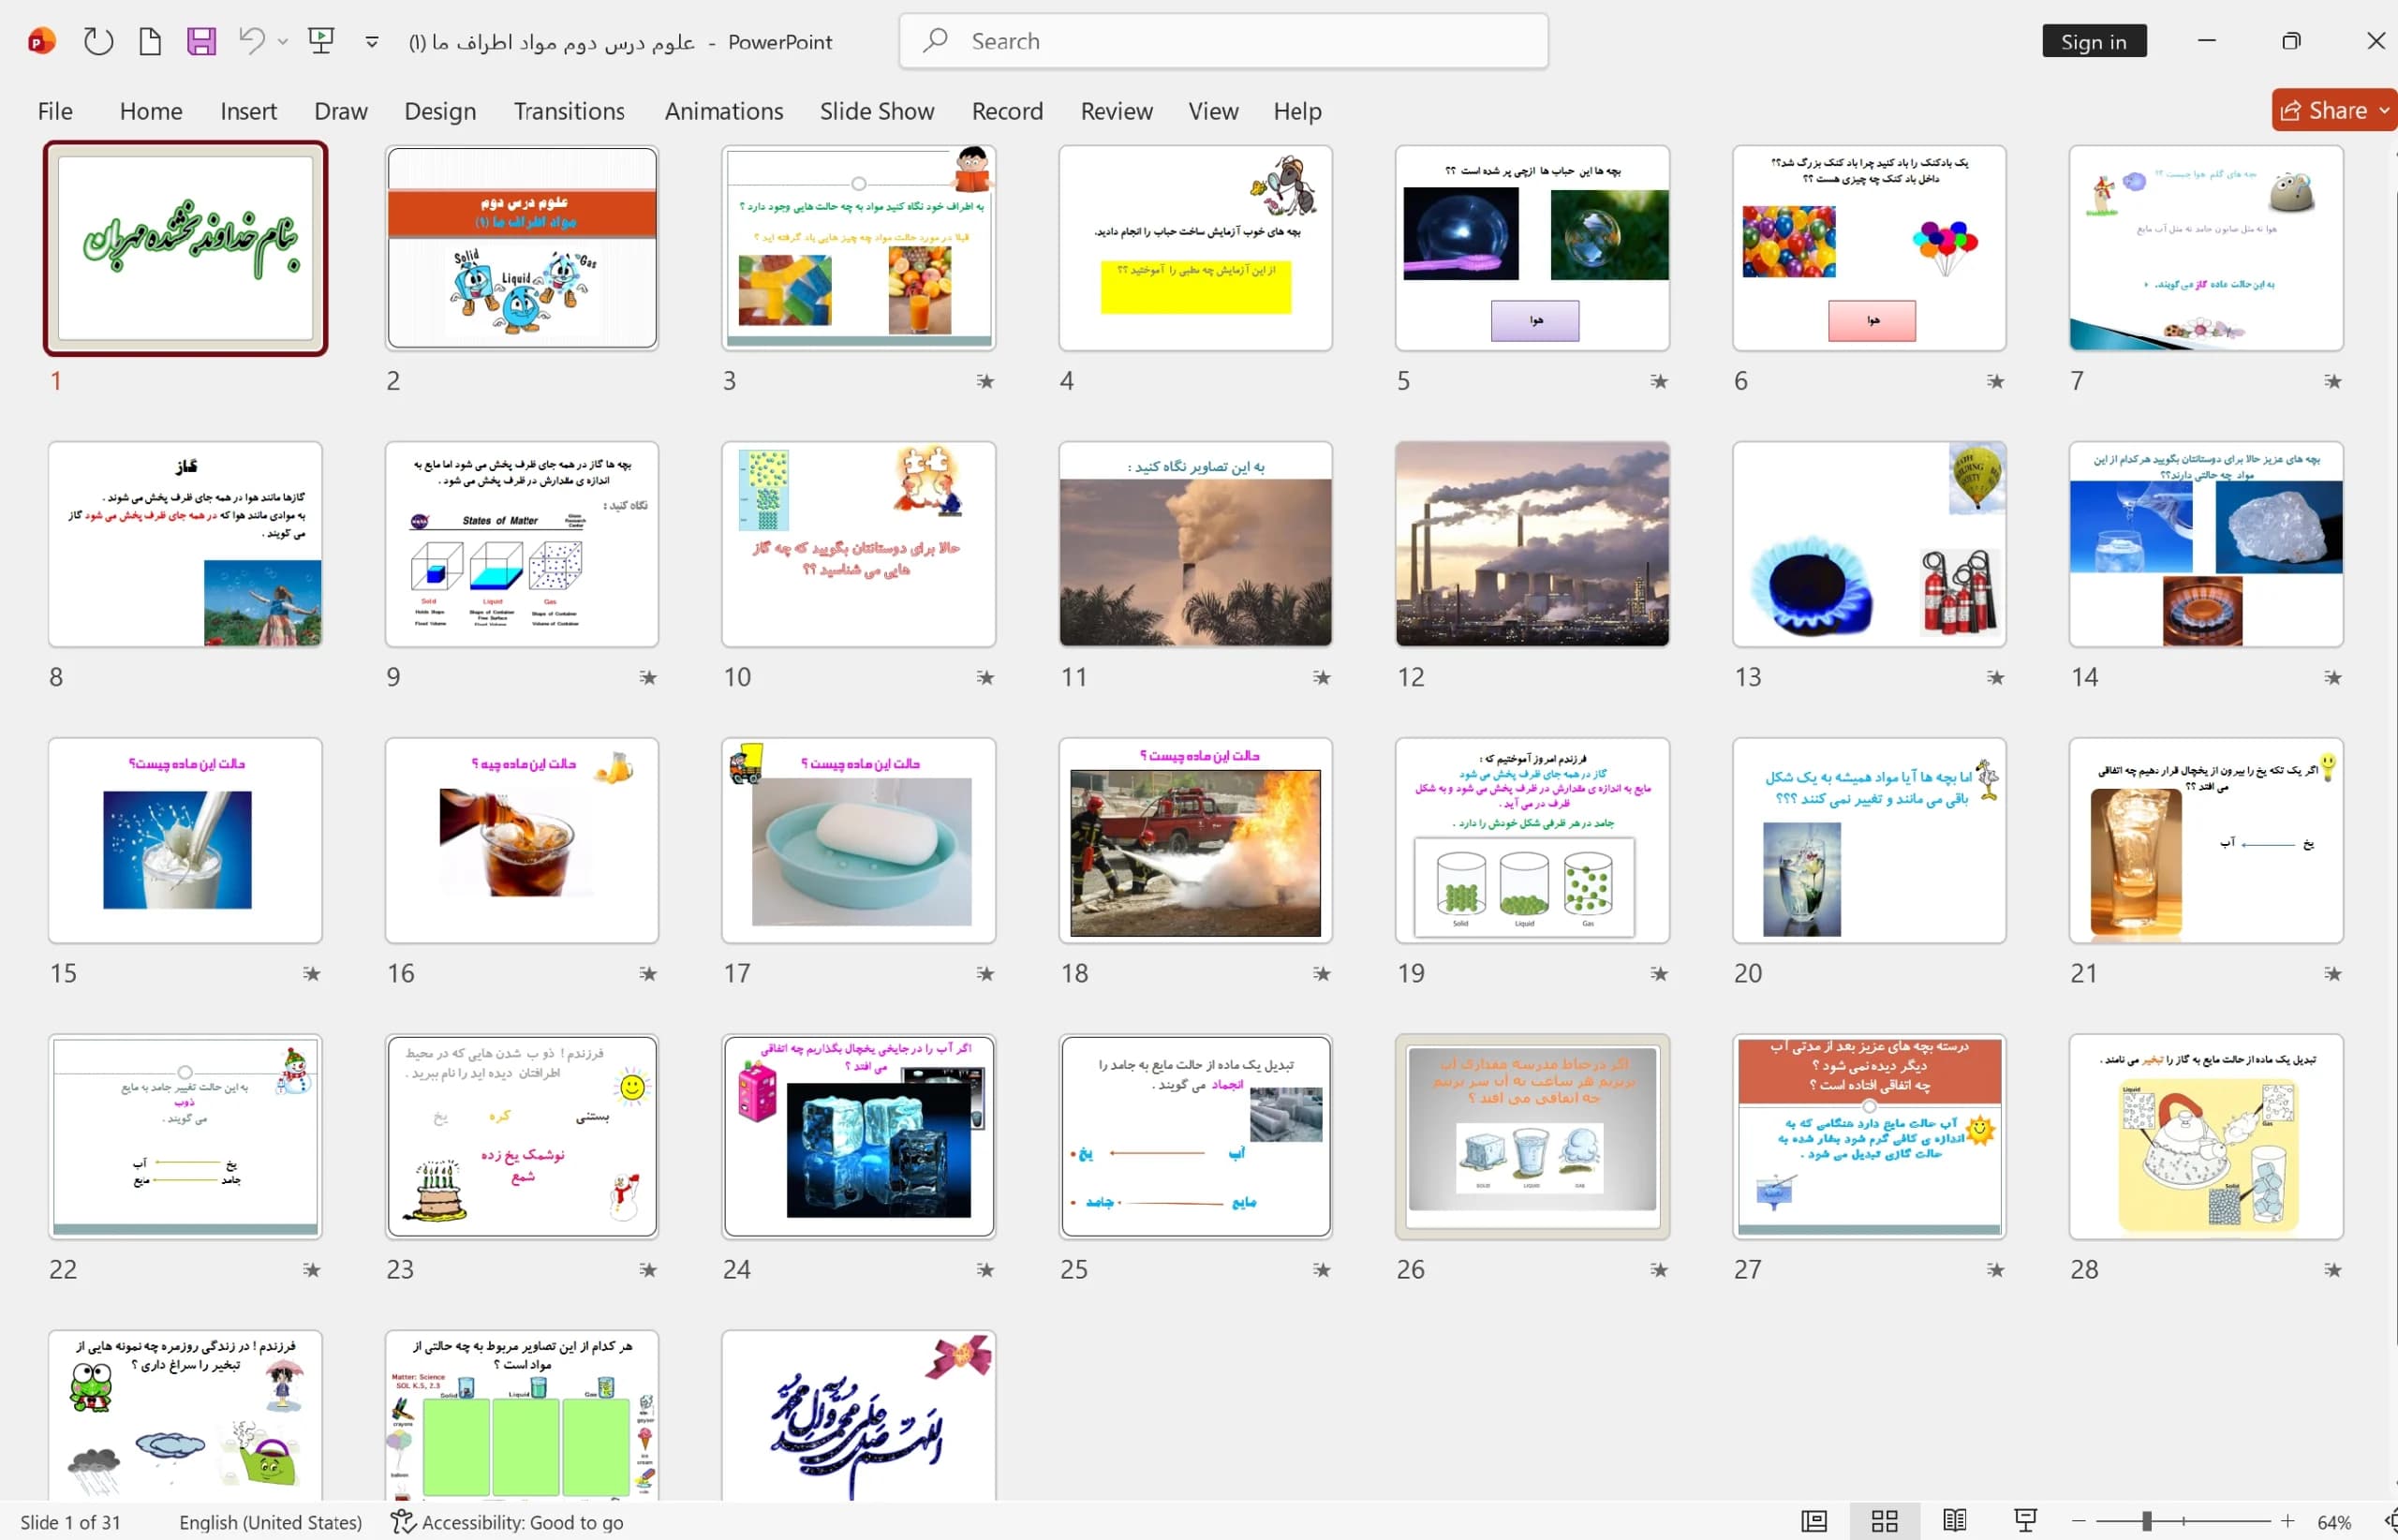
Task: Sign in to Microsoft account
Action: (2093, 41)
